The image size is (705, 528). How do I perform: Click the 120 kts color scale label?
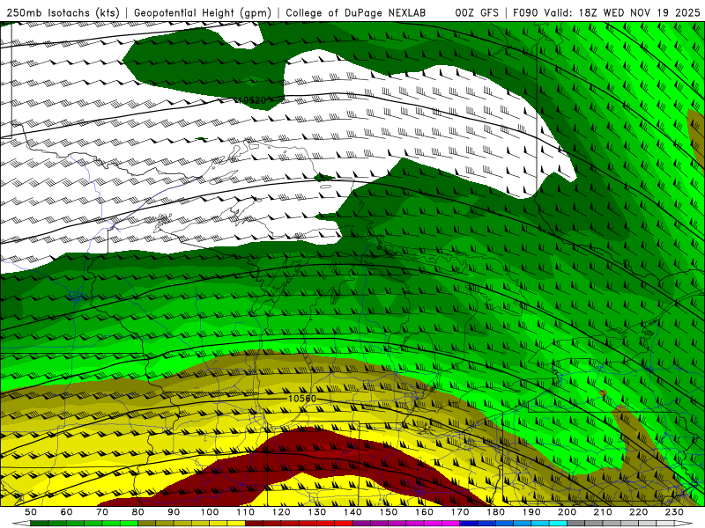(x=281, y=512)
